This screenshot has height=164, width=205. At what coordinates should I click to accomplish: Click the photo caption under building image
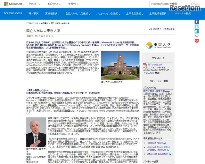click(112, 82)
